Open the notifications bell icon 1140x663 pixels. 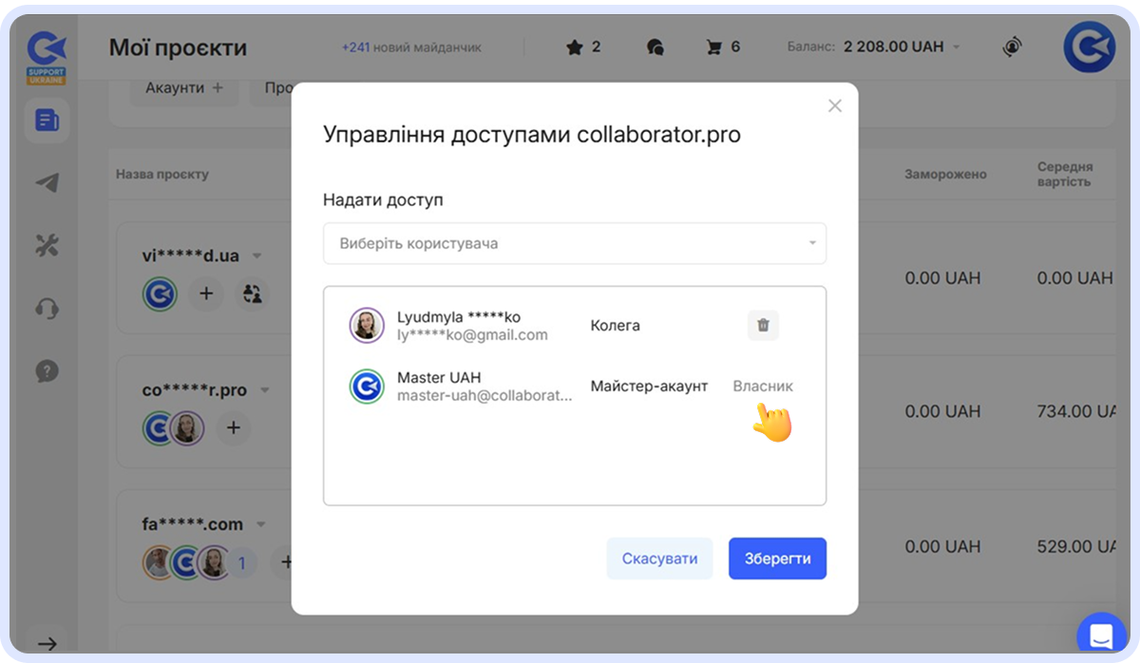point(1012,46)
